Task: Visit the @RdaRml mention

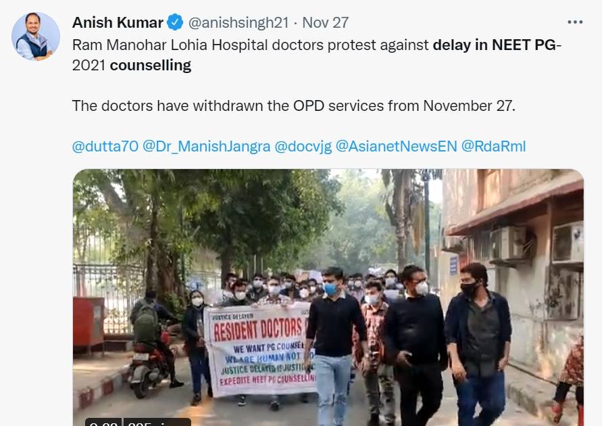Action: pyautogui.click(x=494, y=146)
